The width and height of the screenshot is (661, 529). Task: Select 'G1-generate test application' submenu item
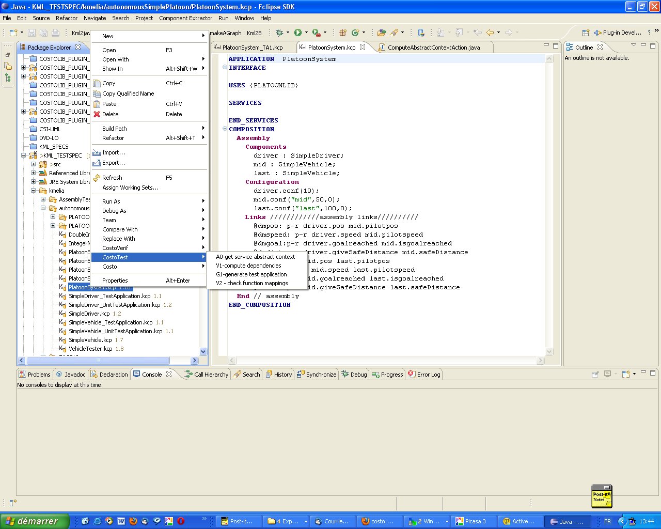pyautogui.click(x=251, y=274)
